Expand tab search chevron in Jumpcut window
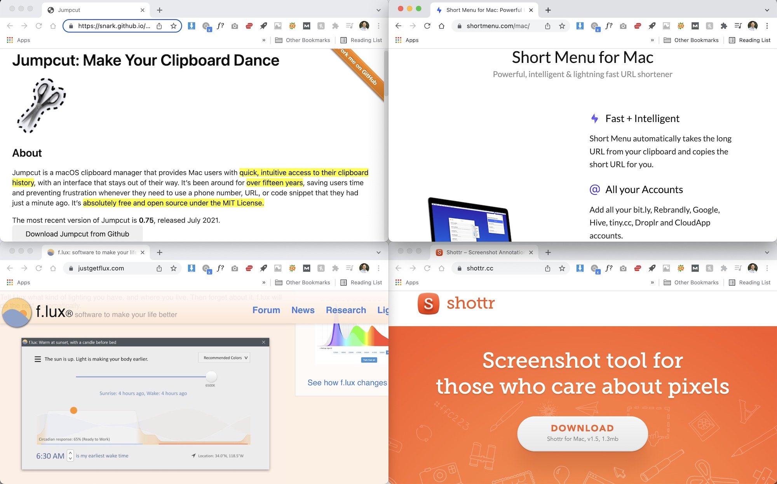The width and height of the screenshot is (777, 484). point(378,10)
